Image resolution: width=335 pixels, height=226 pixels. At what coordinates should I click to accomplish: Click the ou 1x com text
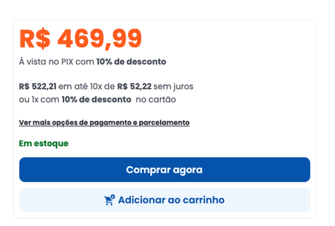click(x=39, y=99)
